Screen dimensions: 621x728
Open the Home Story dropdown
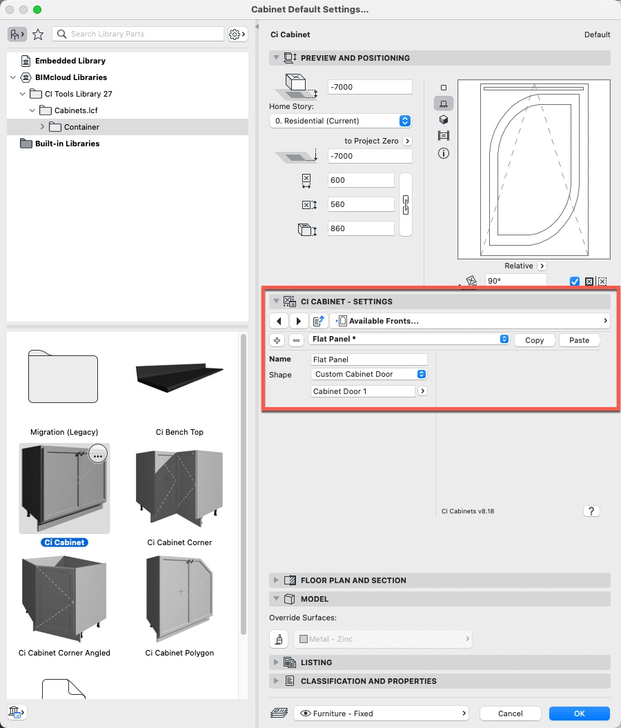point(340,121)
